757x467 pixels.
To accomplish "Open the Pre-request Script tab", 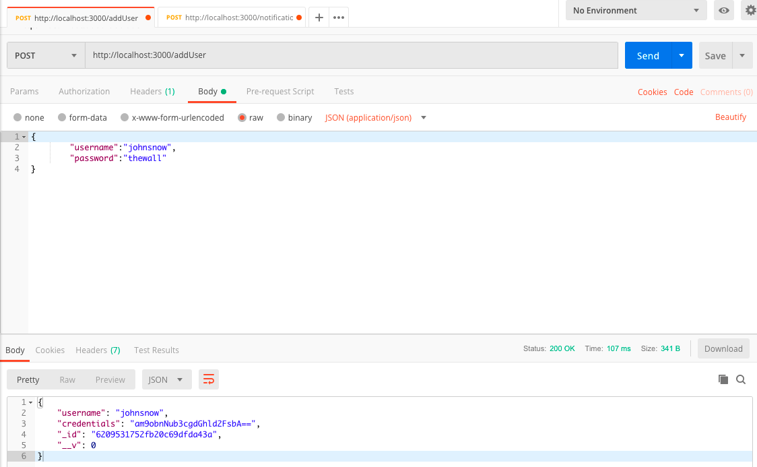I will [x=280, y=91].
